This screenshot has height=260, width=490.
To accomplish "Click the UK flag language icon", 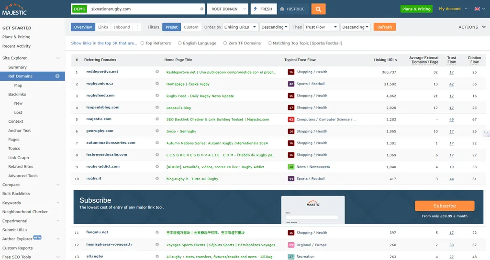I will coord(477,9).
